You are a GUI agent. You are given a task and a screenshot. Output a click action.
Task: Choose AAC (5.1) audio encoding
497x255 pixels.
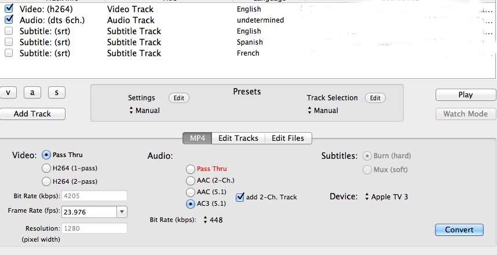191,192
